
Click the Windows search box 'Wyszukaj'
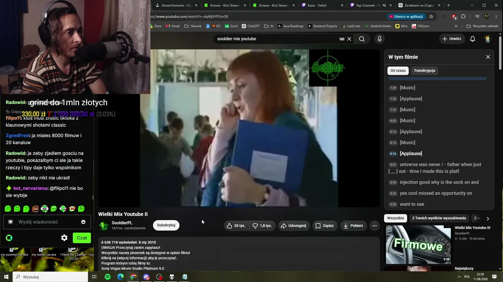(x=50, y=277)
